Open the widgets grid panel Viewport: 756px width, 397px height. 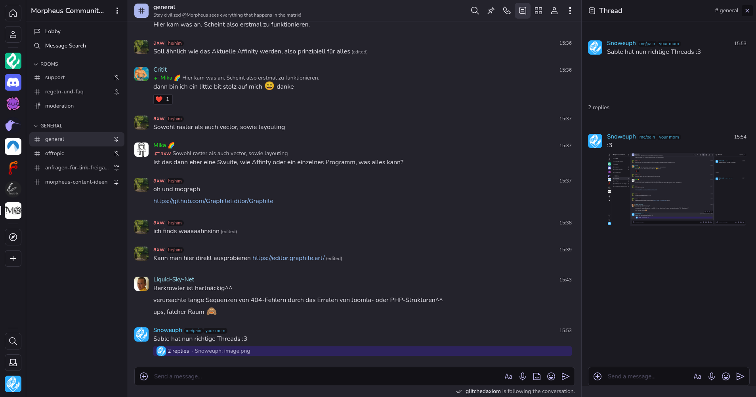[x=538, y=11]
